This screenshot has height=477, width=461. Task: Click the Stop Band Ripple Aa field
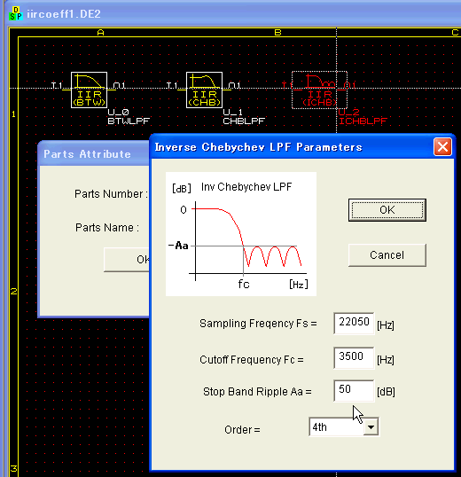354,391
